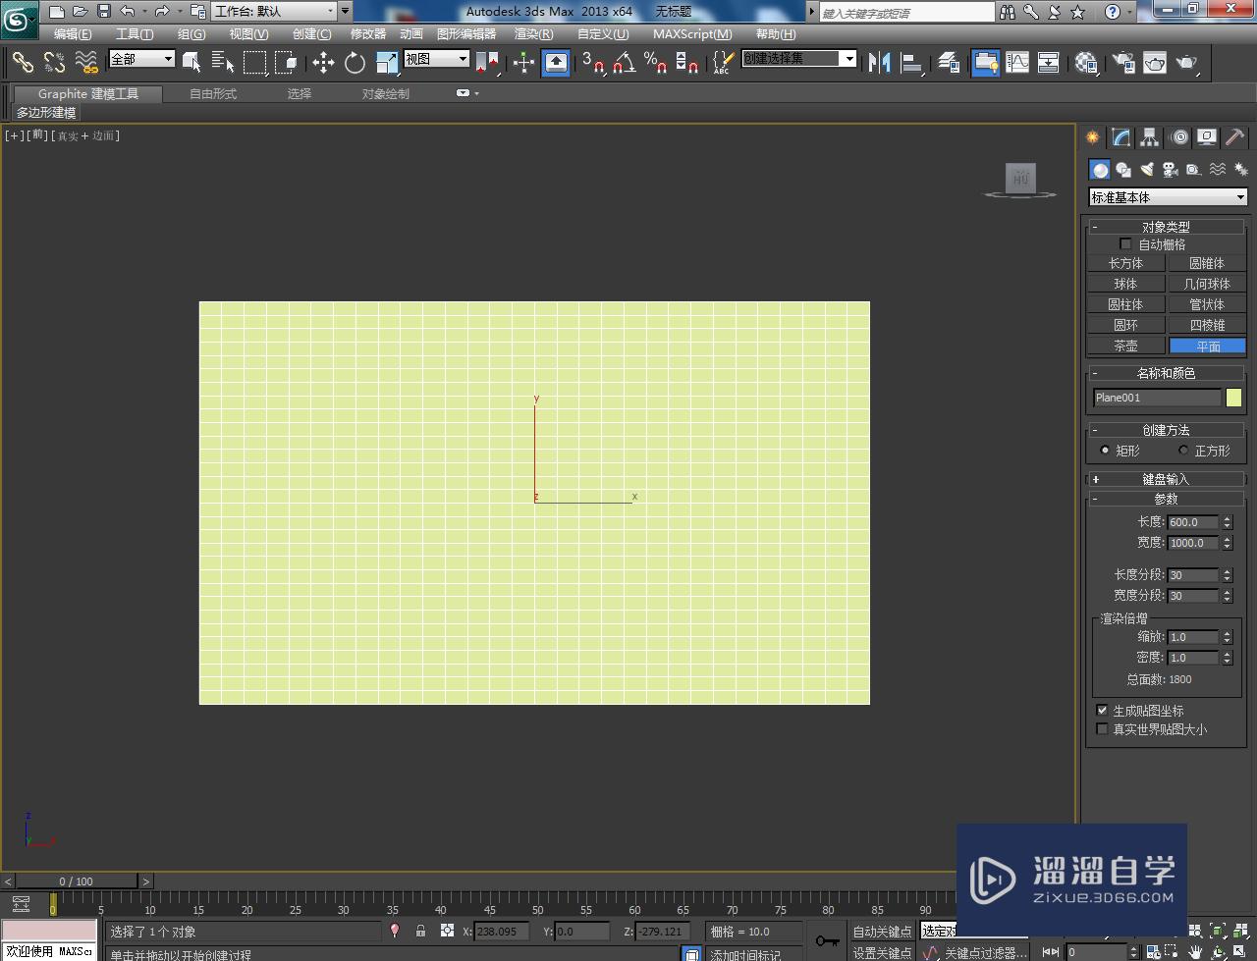Select the 正方形 creation method
Viewport: 1257px width, 961px height.
[1183, 450]
